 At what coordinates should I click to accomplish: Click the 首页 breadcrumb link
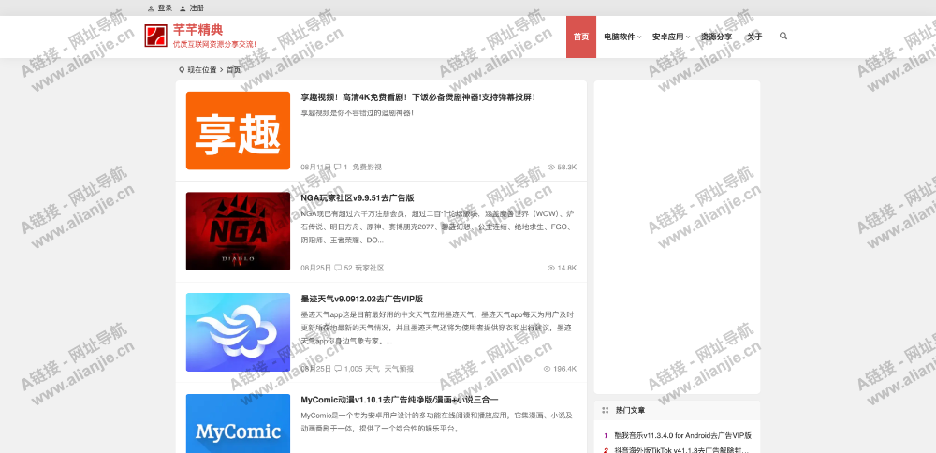coord(233,70)
